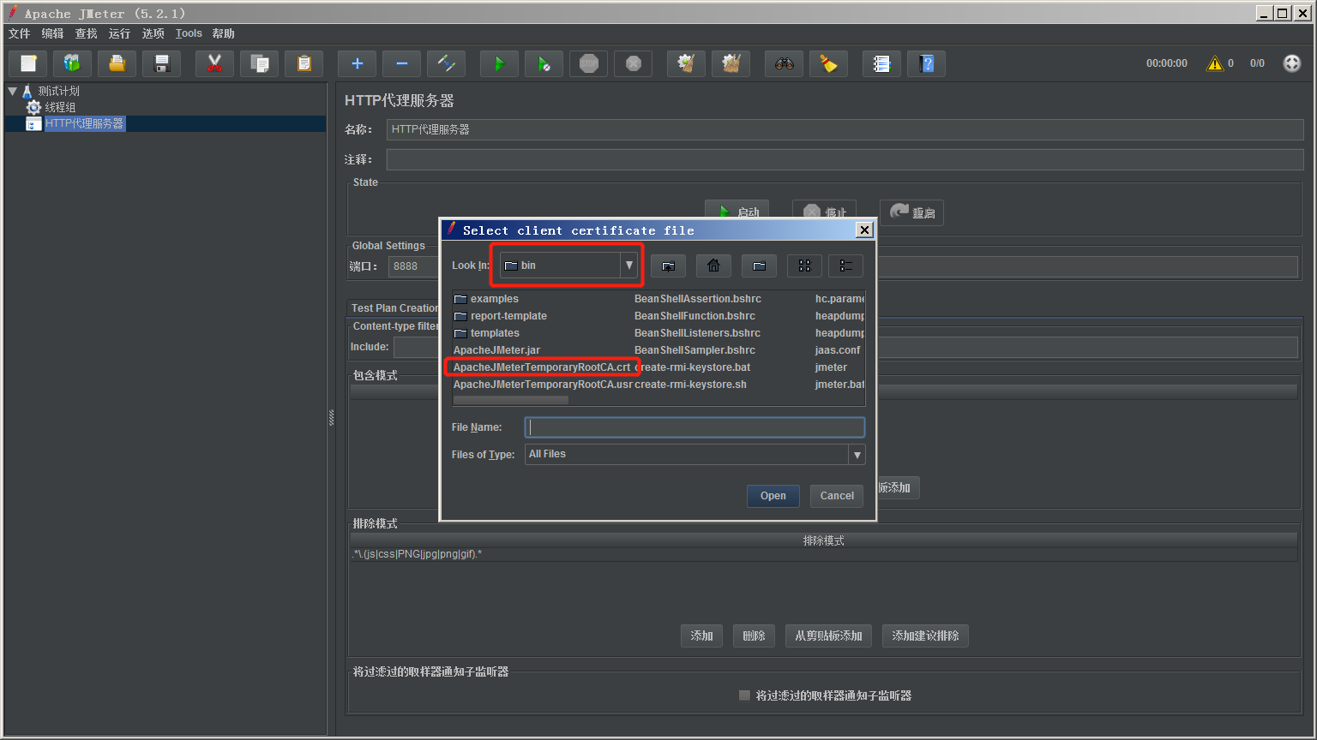This screenshot has height=740, width=1317.
Task: Click the Cut scissors icon
Action: tap(214, 63)
